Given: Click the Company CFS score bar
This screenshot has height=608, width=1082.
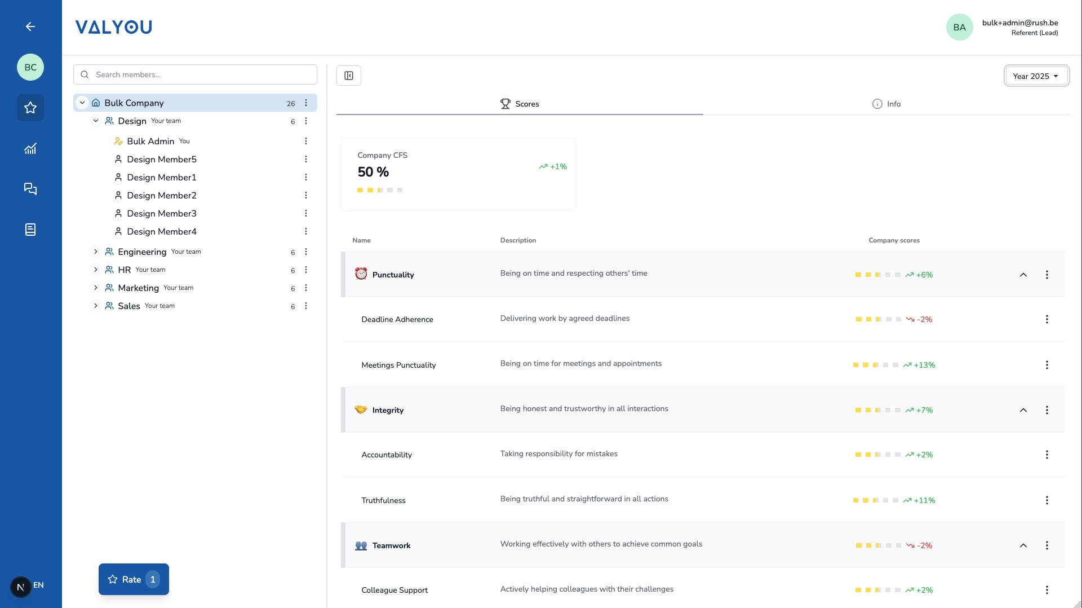Looking at the screenshot, I should coord(380,190).
